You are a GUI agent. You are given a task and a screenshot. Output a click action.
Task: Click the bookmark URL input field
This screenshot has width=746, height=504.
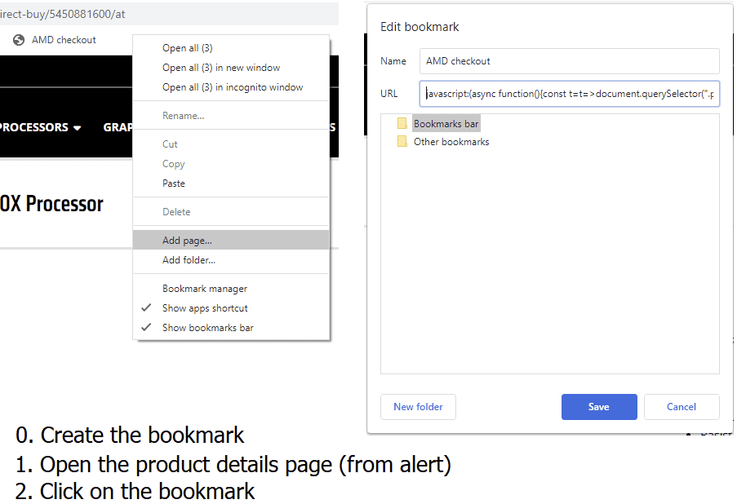[x=569, y=94]
